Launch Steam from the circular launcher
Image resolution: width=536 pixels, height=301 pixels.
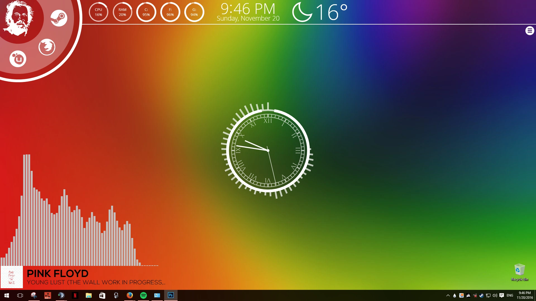coord(59,18)
